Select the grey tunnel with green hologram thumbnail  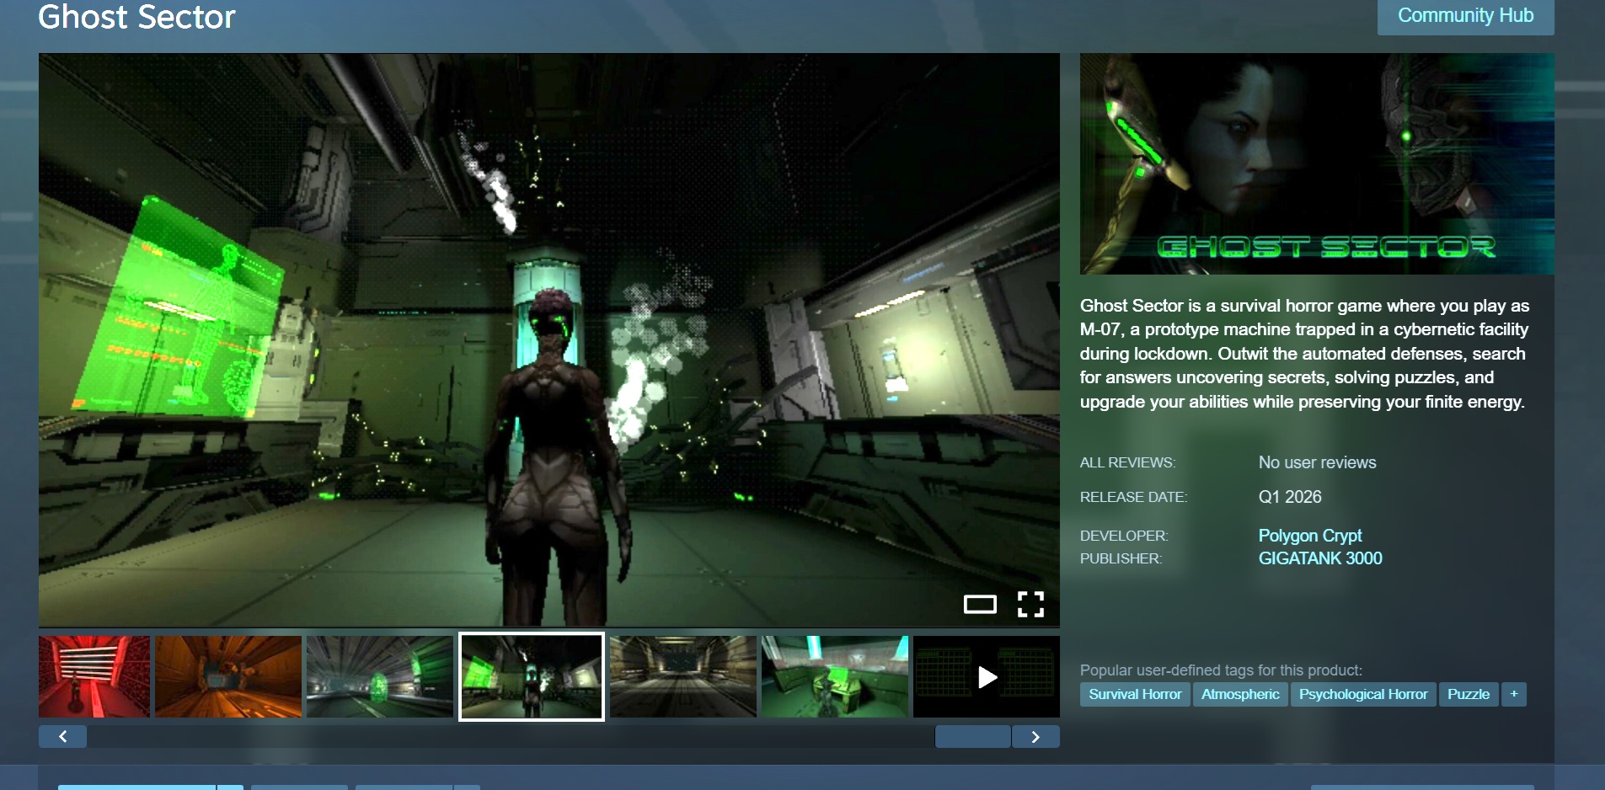pos(380,677)
